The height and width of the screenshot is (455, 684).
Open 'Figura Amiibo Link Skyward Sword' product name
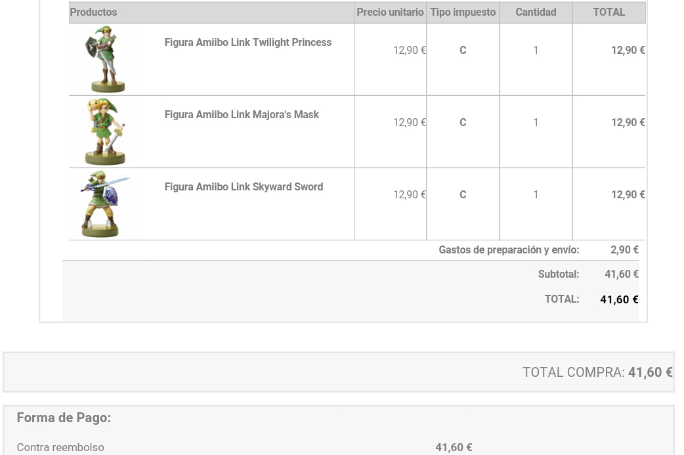click(x=244, y=187)
